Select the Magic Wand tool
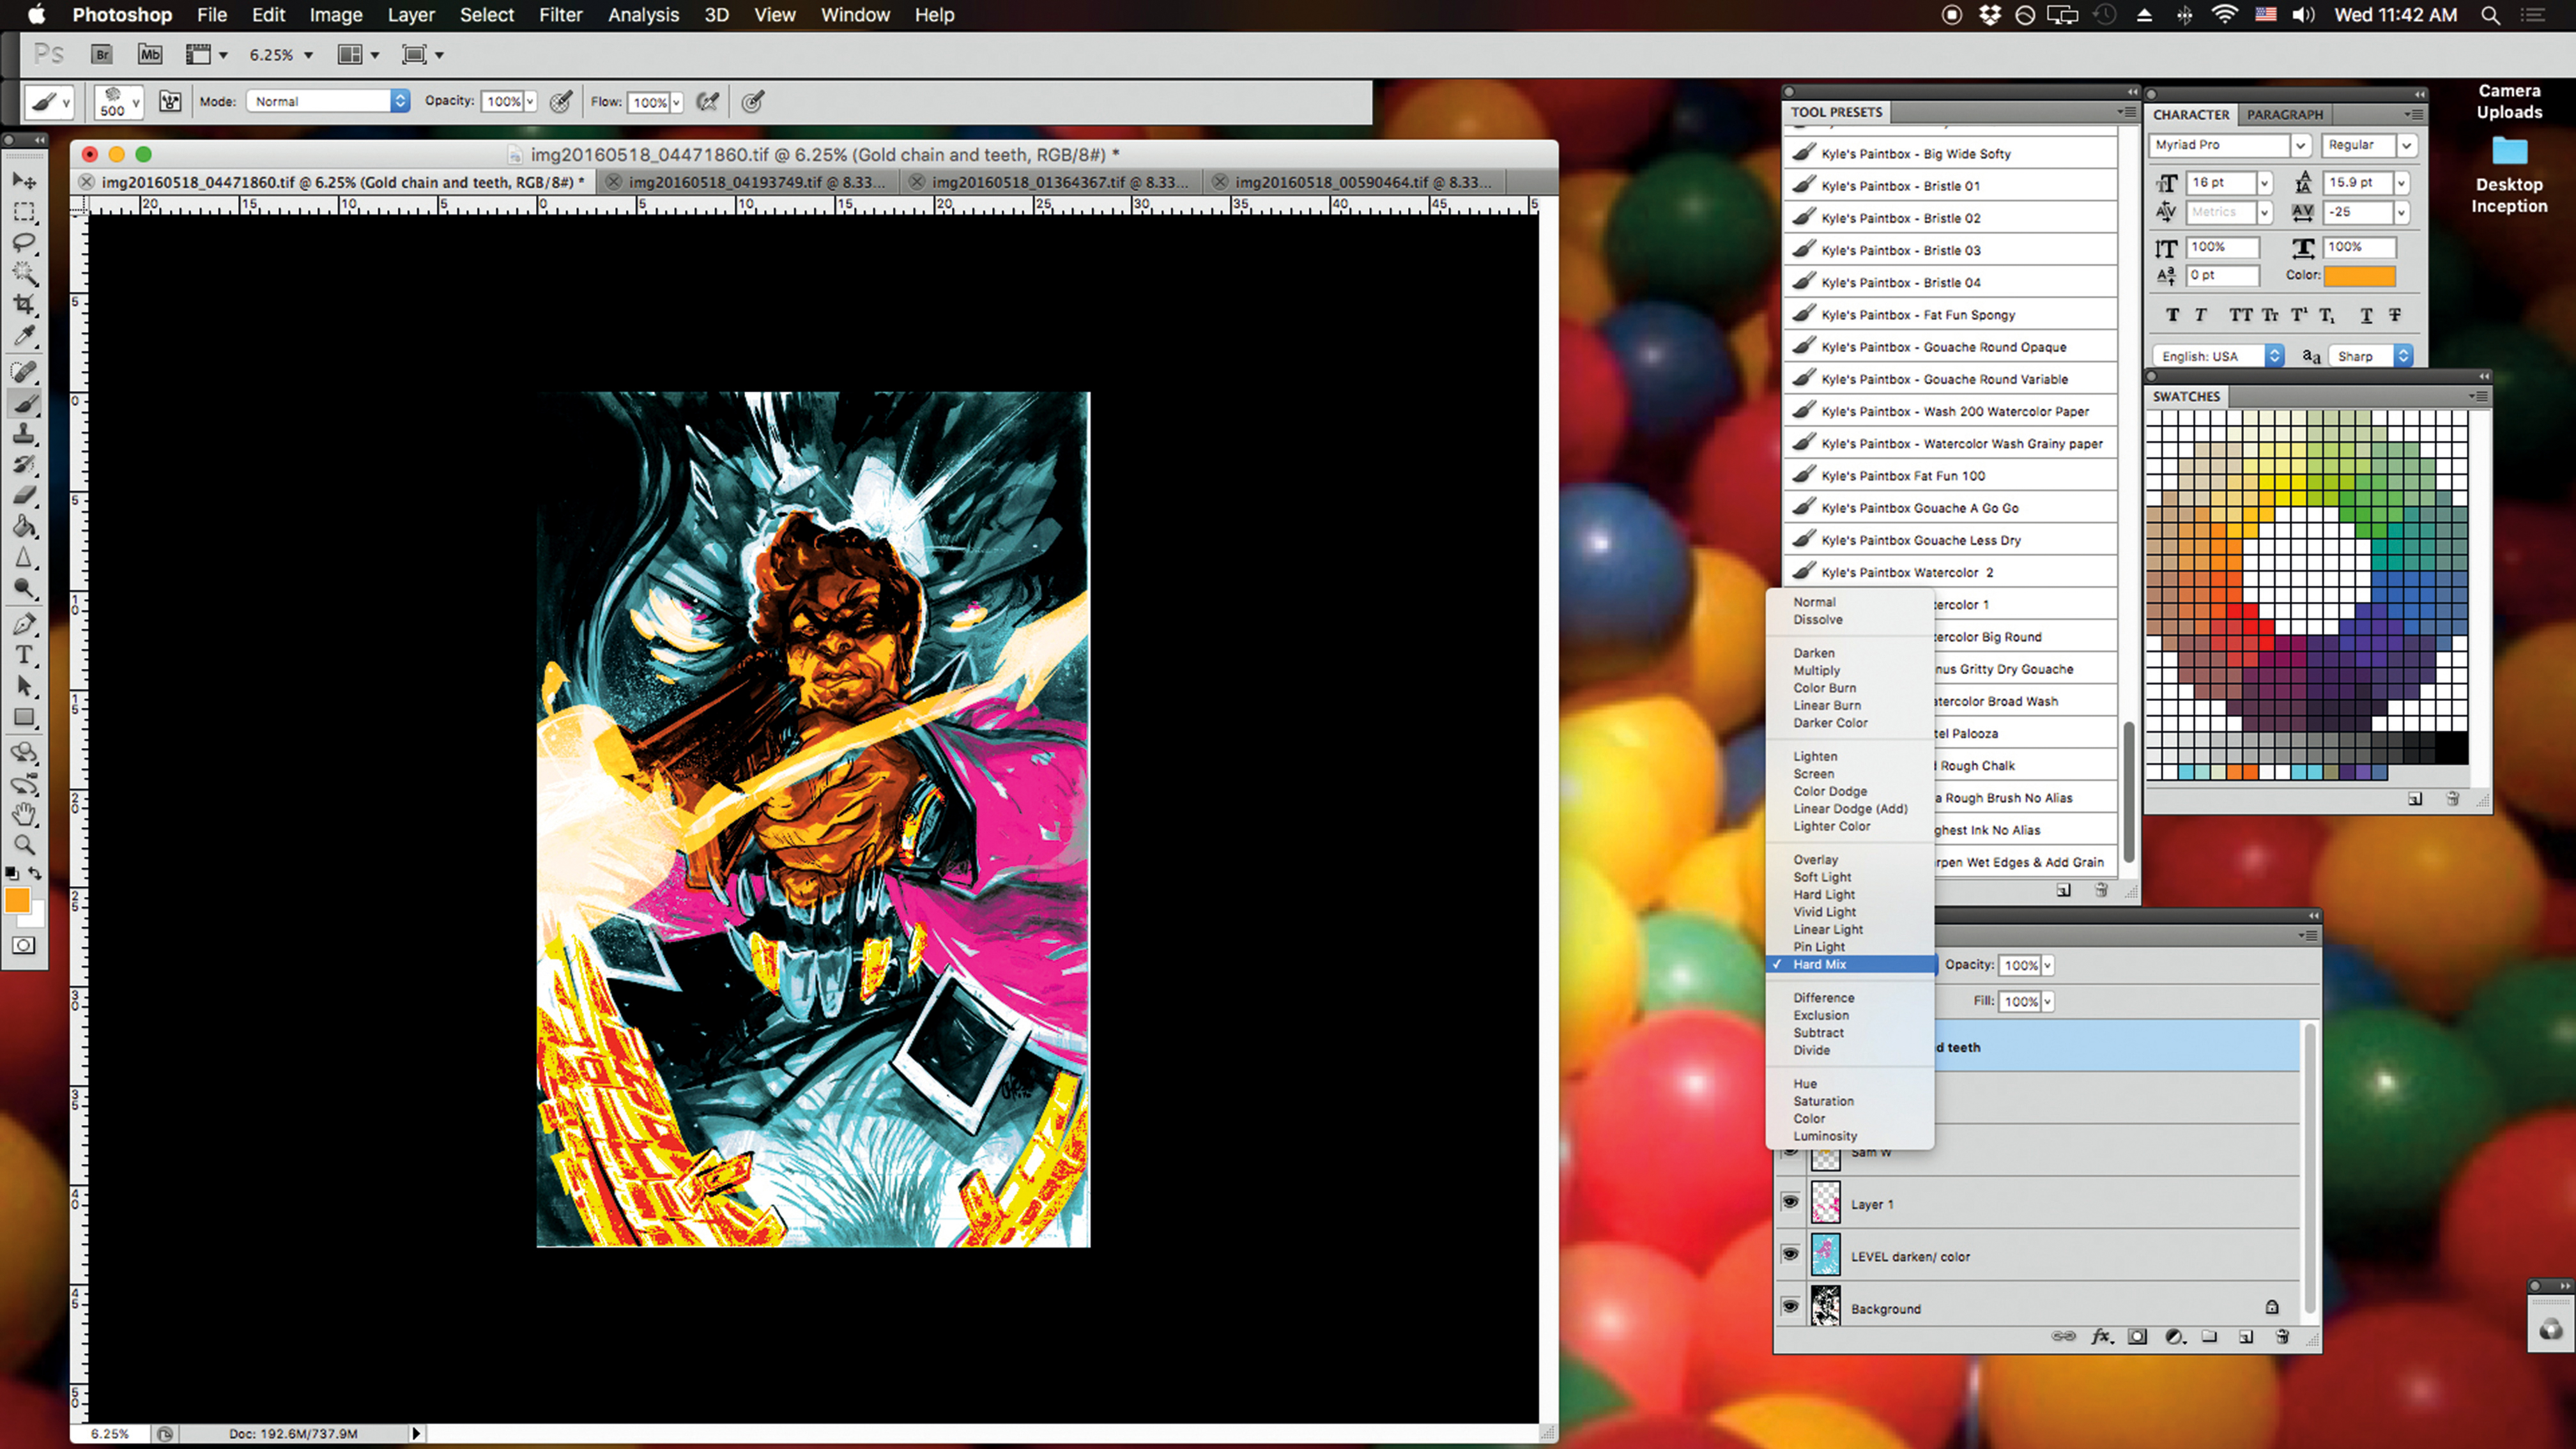 click(x=24, y=273)
